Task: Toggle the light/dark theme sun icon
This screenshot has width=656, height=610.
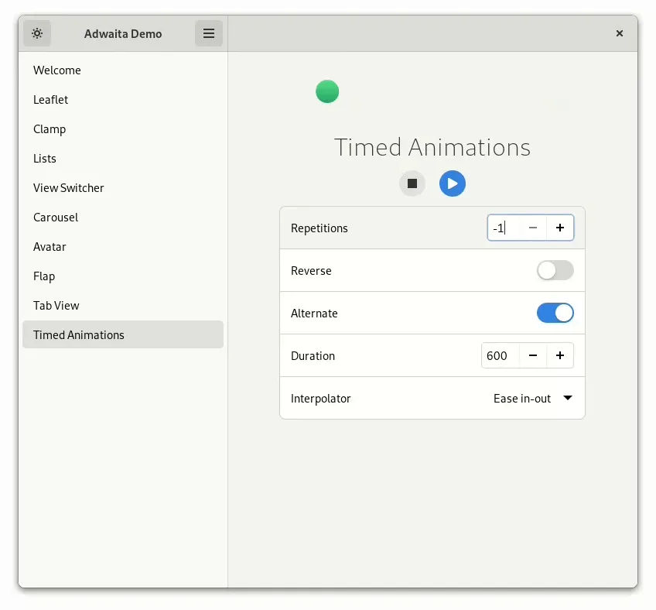Action: tap(37, 33)
